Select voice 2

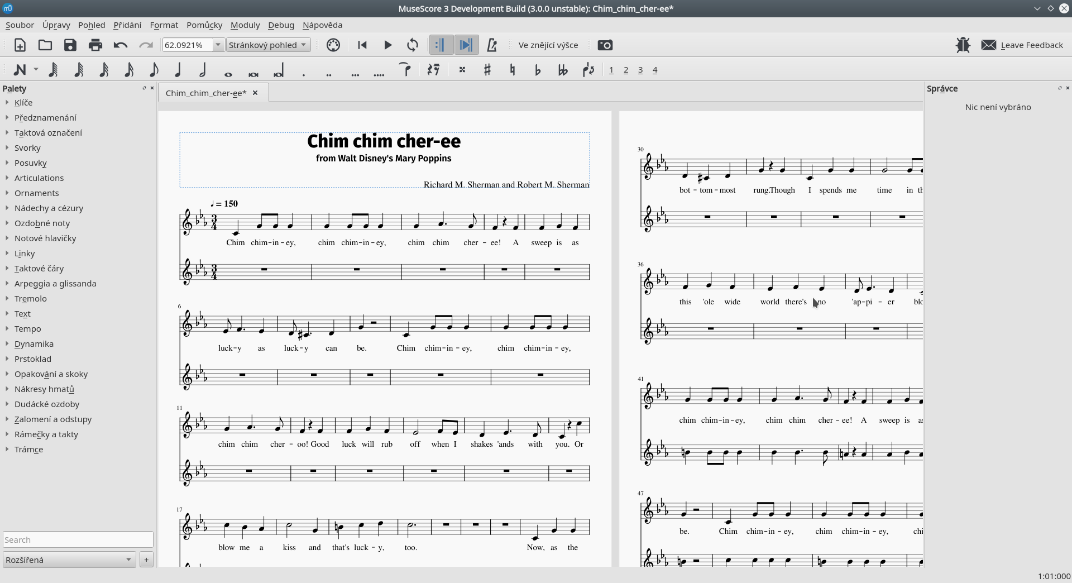(626, 70)
